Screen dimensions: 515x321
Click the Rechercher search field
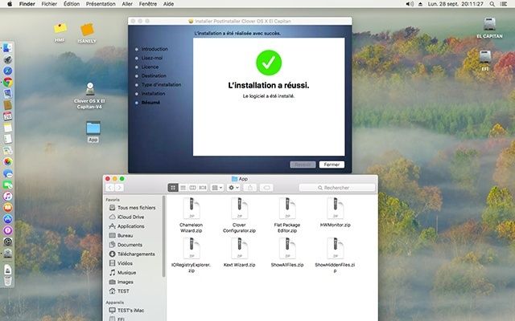(337, 188)
